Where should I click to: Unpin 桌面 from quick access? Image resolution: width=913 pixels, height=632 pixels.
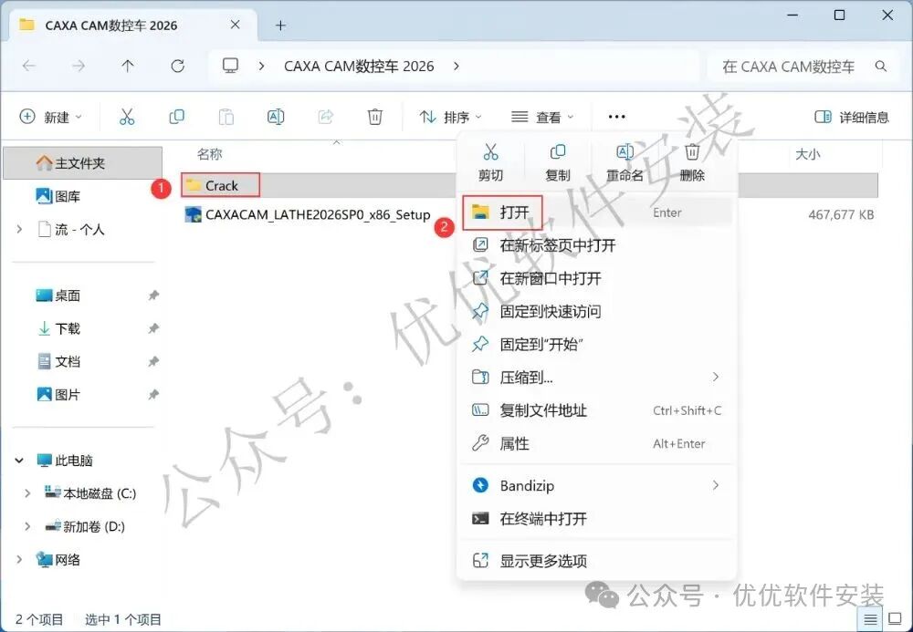[x=153, y=295]
